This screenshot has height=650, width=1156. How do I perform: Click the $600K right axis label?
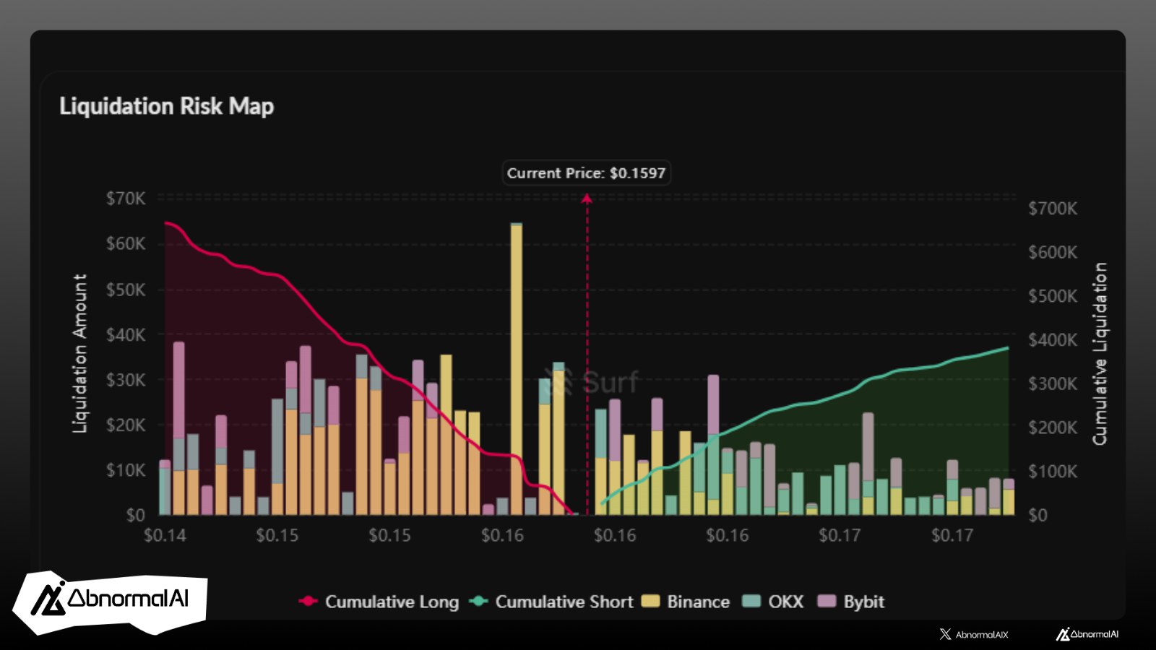1053,252
